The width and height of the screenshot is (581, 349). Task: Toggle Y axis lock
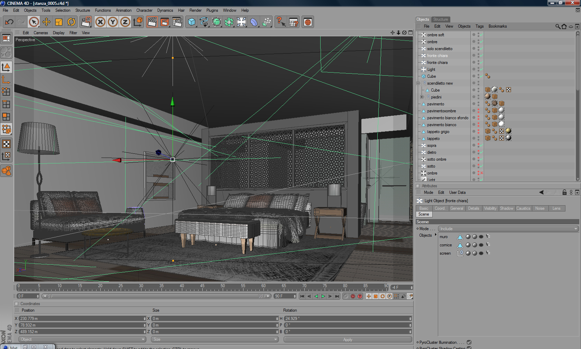click(x=113, y=22)
